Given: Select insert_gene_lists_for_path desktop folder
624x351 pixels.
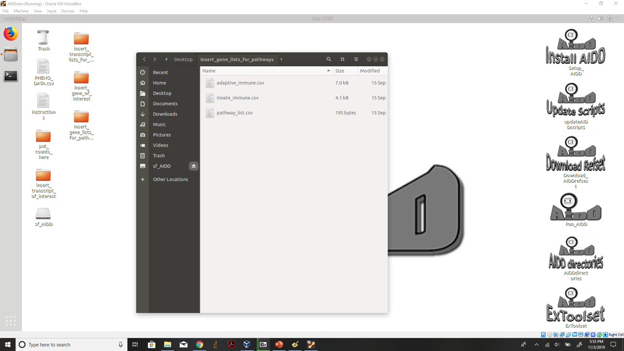Looking at the screenshot, I should point(81,125).
